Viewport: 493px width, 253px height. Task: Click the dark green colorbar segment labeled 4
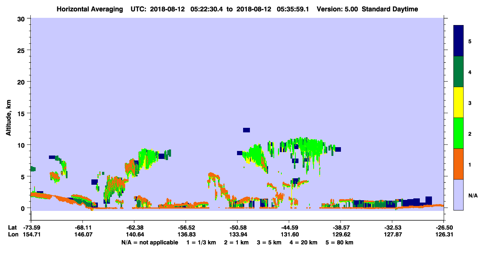[x=458, y=72]
